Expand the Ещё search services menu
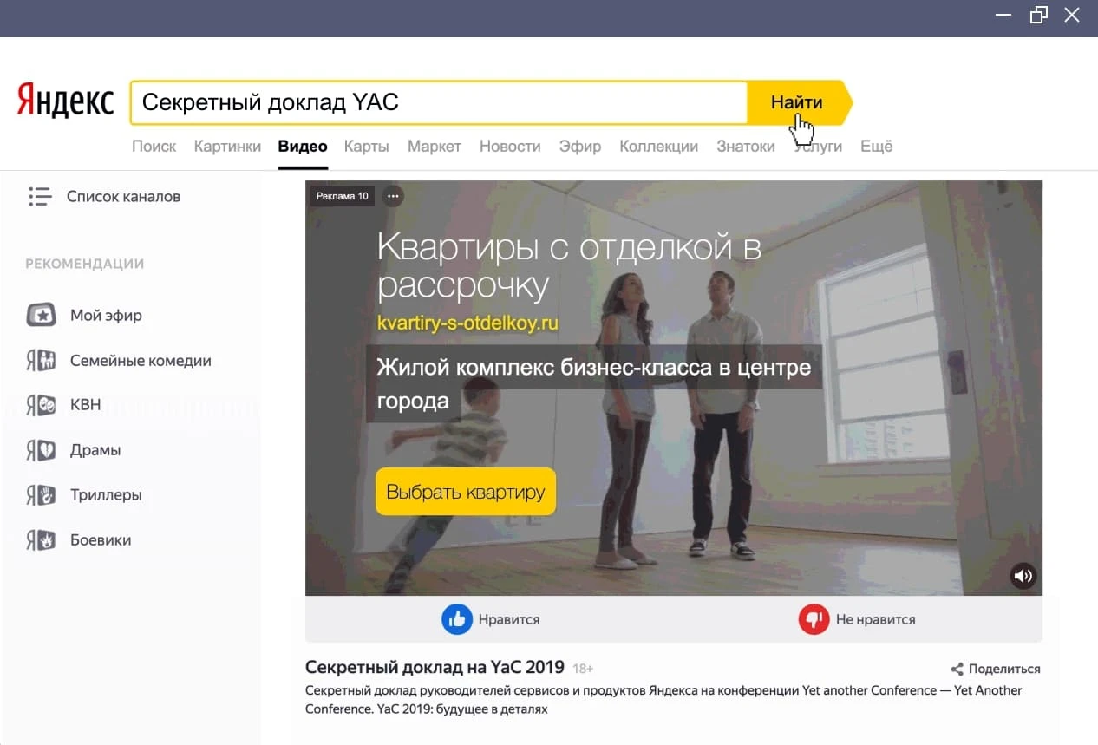The image size is (1098, 745). coord(876,146)
